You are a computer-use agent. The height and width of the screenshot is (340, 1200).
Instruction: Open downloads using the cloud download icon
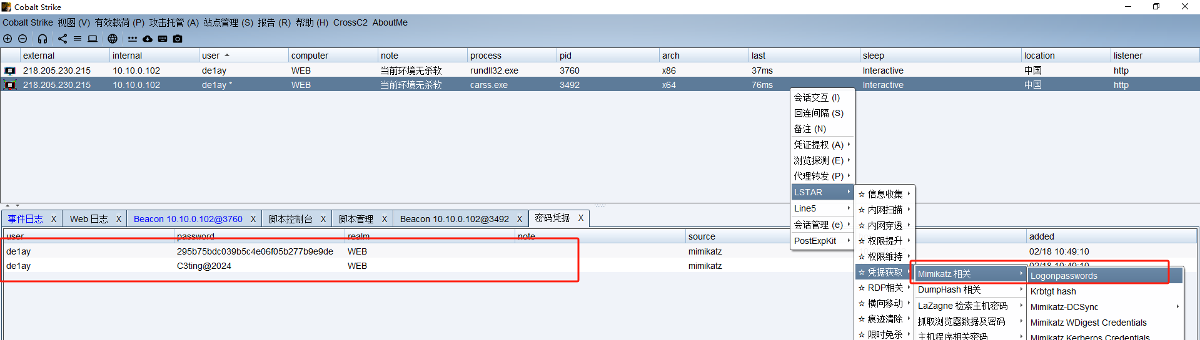[148, 39]
